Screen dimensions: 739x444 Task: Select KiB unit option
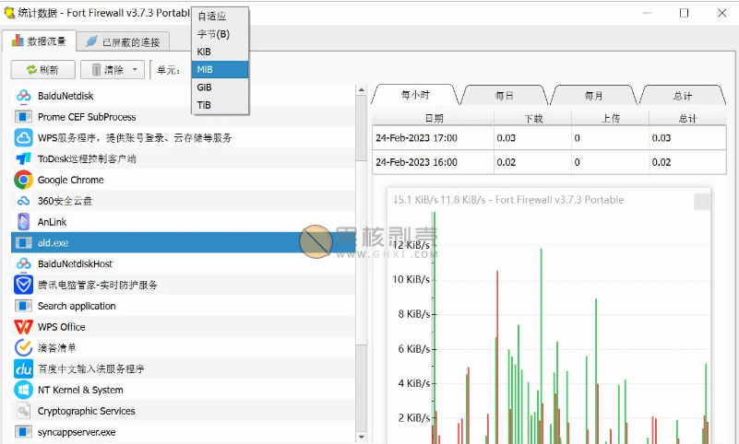coord(220,52)
